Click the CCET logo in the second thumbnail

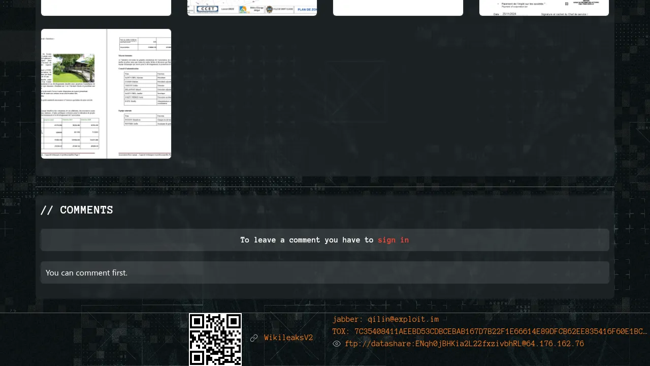[x=207, y=9]
